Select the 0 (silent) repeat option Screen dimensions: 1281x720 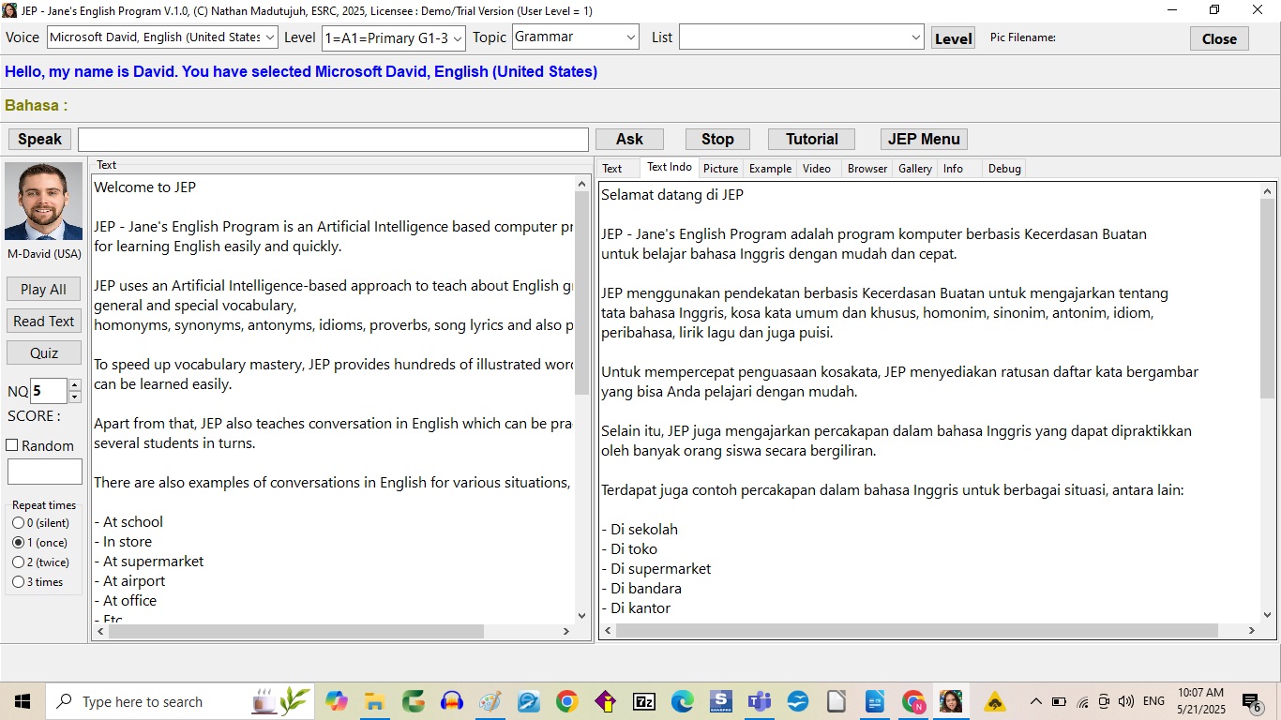tap(18, 523)
